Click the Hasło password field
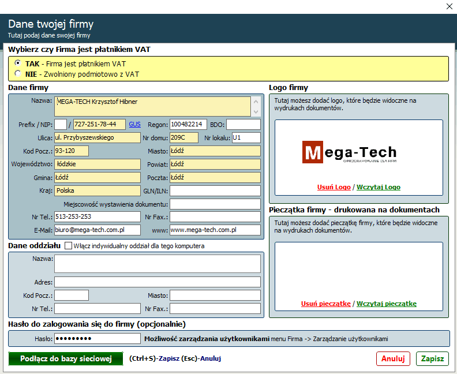457x374 pixels. [x=98, y=339]
